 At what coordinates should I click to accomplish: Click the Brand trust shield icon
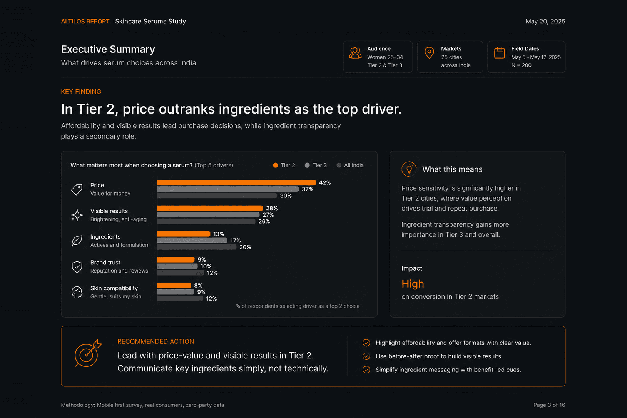point(77,267)
